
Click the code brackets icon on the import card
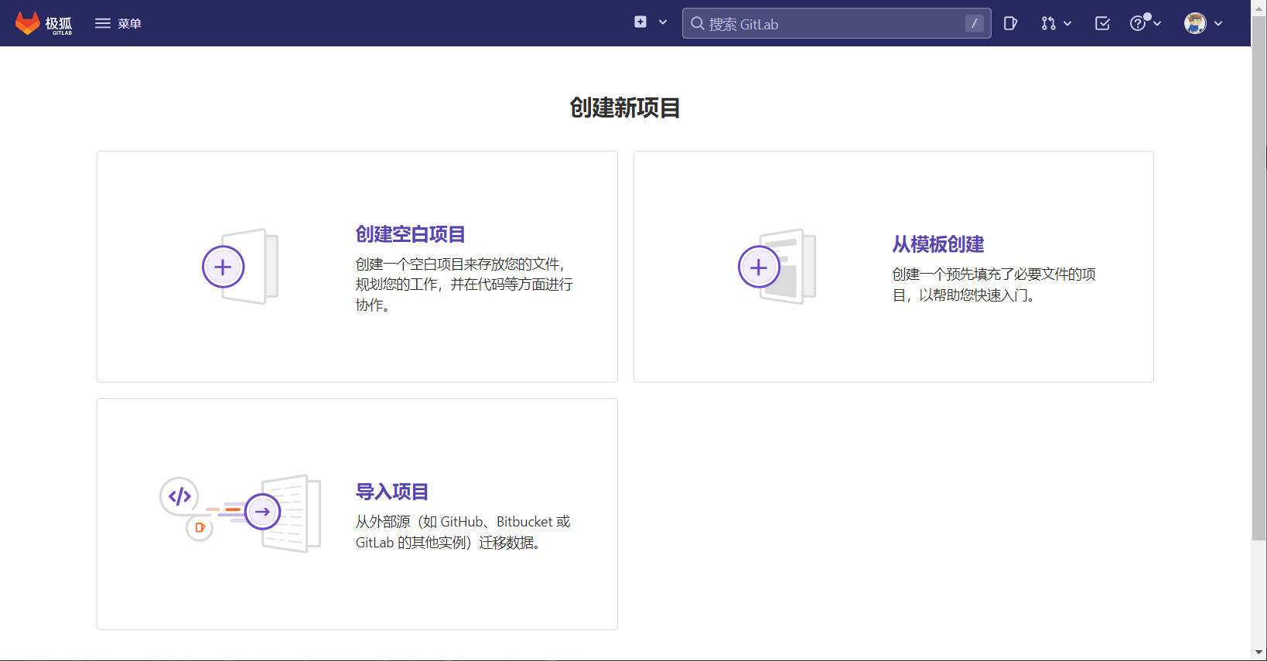[179, 496]
